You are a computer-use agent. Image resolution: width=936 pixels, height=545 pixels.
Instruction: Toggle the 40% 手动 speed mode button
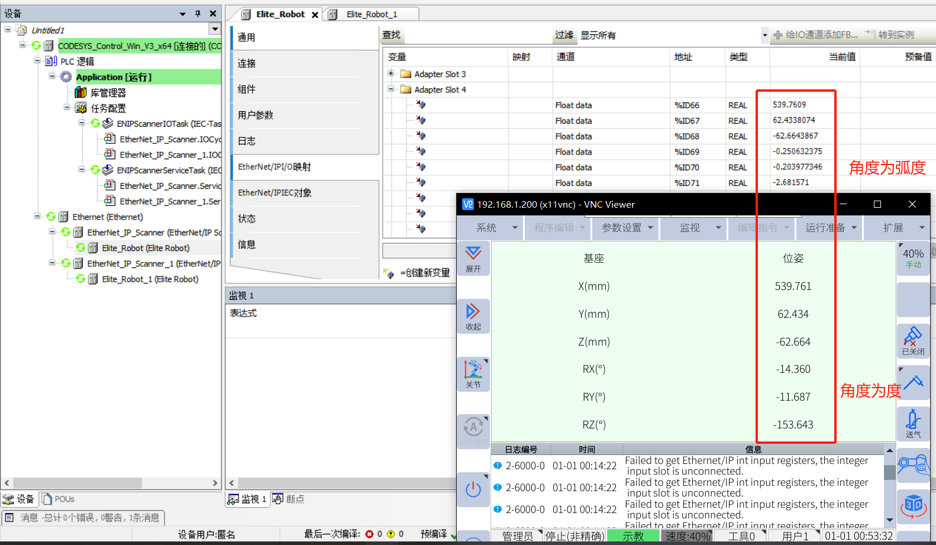[x=913, y=258]
